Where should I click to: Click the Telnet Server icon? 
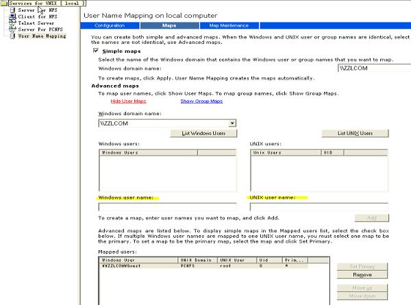12,23
